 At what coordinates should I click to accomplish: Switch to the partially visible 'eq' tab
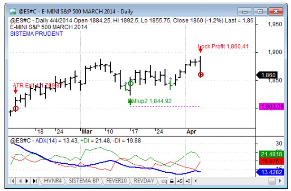[x=164, y=181]
